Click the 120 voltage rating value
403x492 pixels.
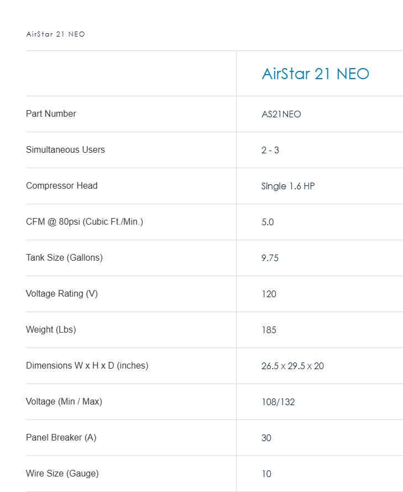coord(269,294)
